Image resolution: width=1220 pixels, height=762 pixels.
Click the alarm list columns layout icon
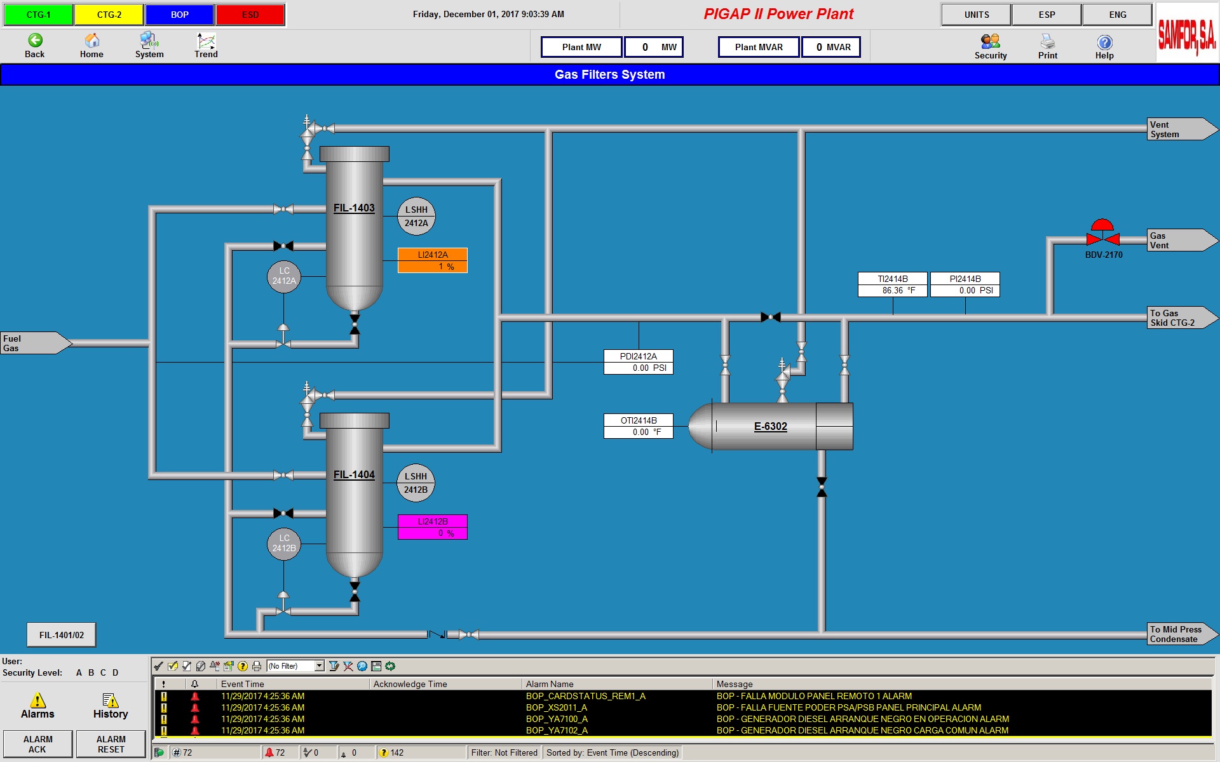(x=376, y=666)
